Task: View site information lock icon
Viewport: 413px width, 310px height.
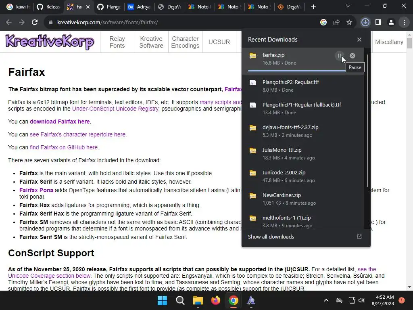Action: point(51,23)
